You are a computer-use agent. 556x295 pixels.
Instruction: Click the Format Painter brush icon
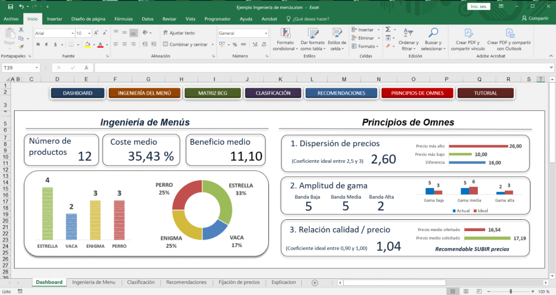coord(21,47)
